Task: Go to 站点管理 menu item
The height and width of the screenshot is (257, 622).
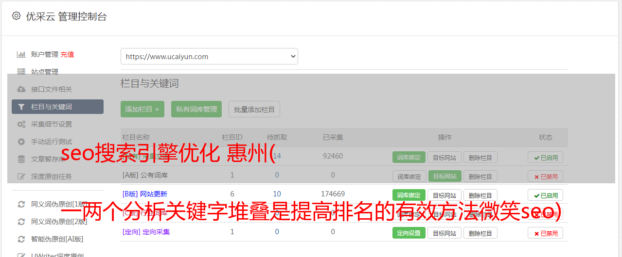Action: pyautogui.click(x=45, y=72)
